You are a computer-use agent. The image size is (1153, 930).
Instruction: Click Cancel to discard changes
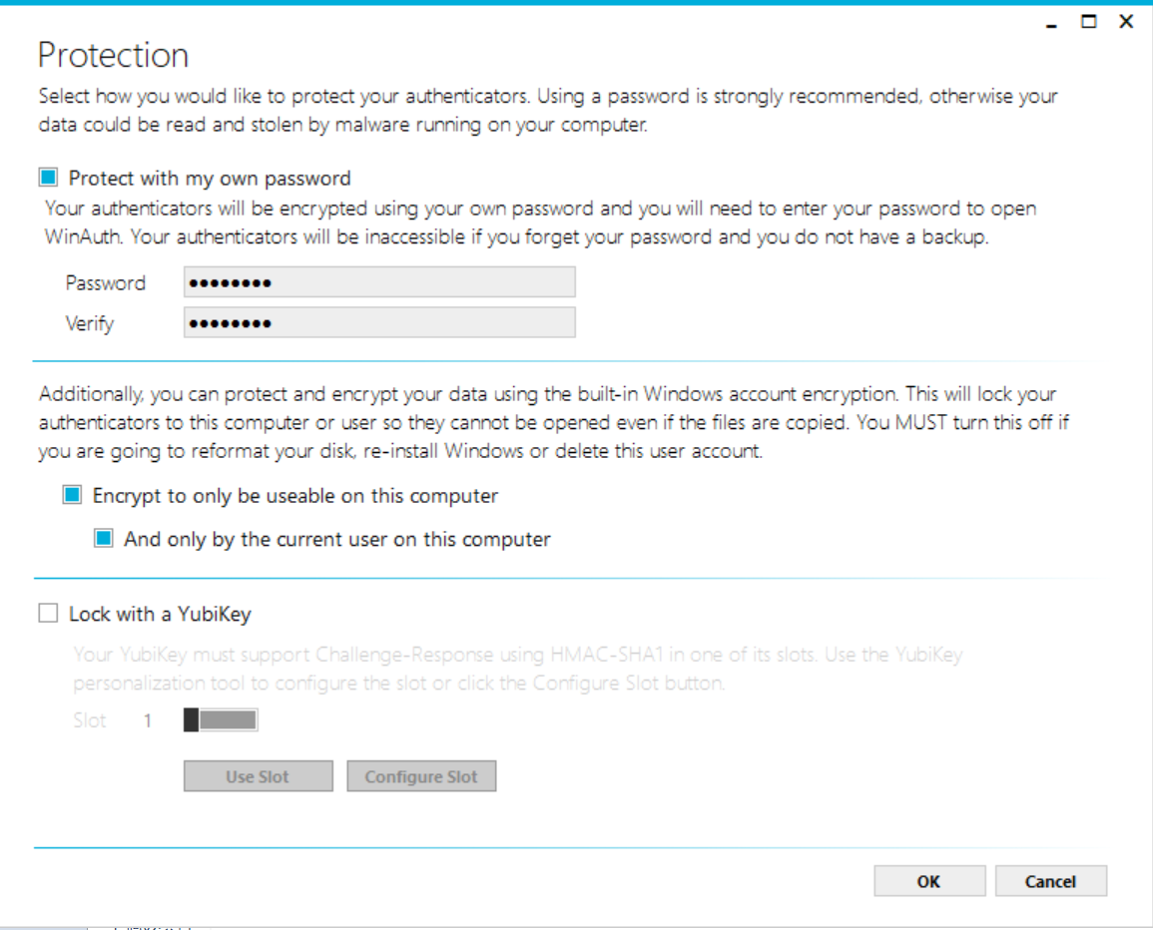point(1050,881)
